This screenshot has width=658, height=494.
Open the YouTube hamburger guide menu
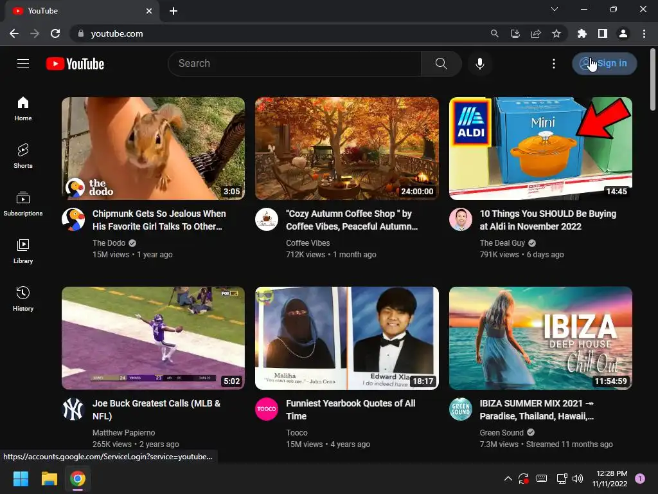click(23, 64)
